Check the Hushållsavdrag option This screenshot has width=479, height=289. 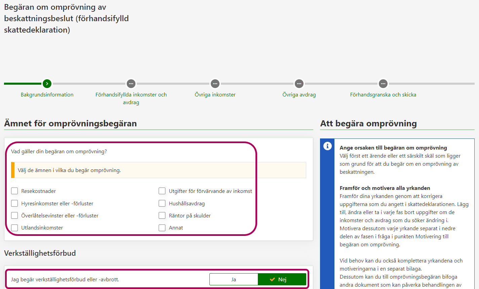pyautogui.click(x=162, y=203)
